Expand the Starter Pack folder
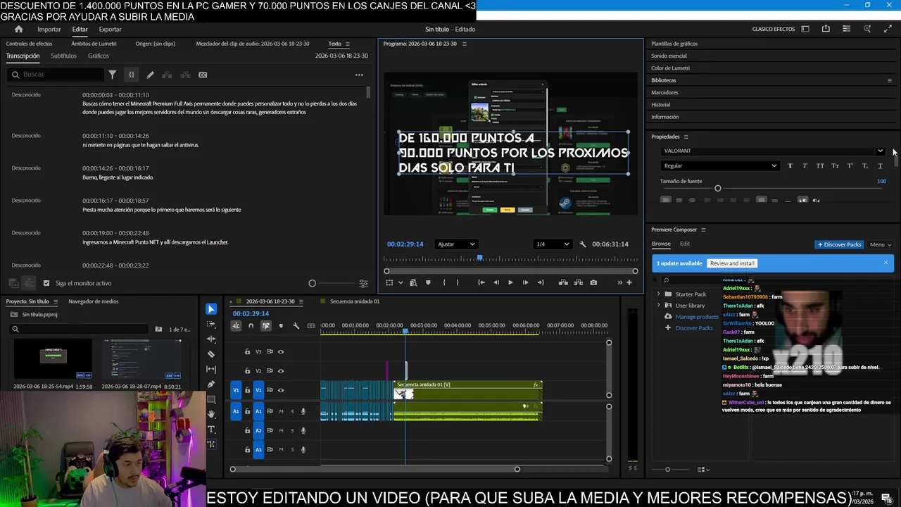Viewport: 901px width, 507px height. pos(659,294)
